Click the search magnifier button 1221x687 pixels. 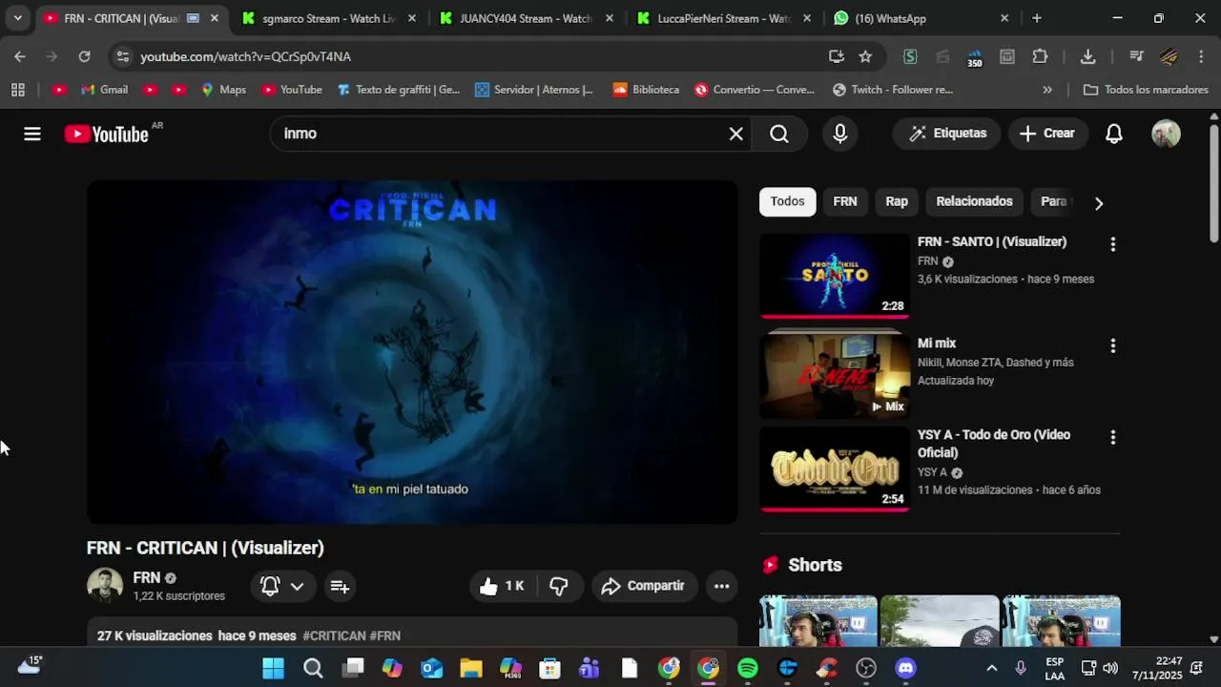(x=779, y=134)
